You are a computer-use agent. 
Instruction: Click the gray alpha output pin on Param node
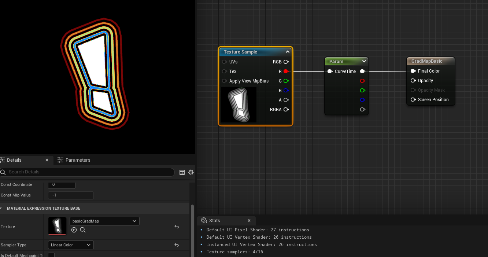(x=362, y=110)
